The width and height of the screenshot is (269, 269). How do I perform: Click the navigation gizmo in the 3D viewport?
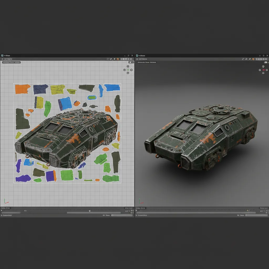[x=263, y=70]
